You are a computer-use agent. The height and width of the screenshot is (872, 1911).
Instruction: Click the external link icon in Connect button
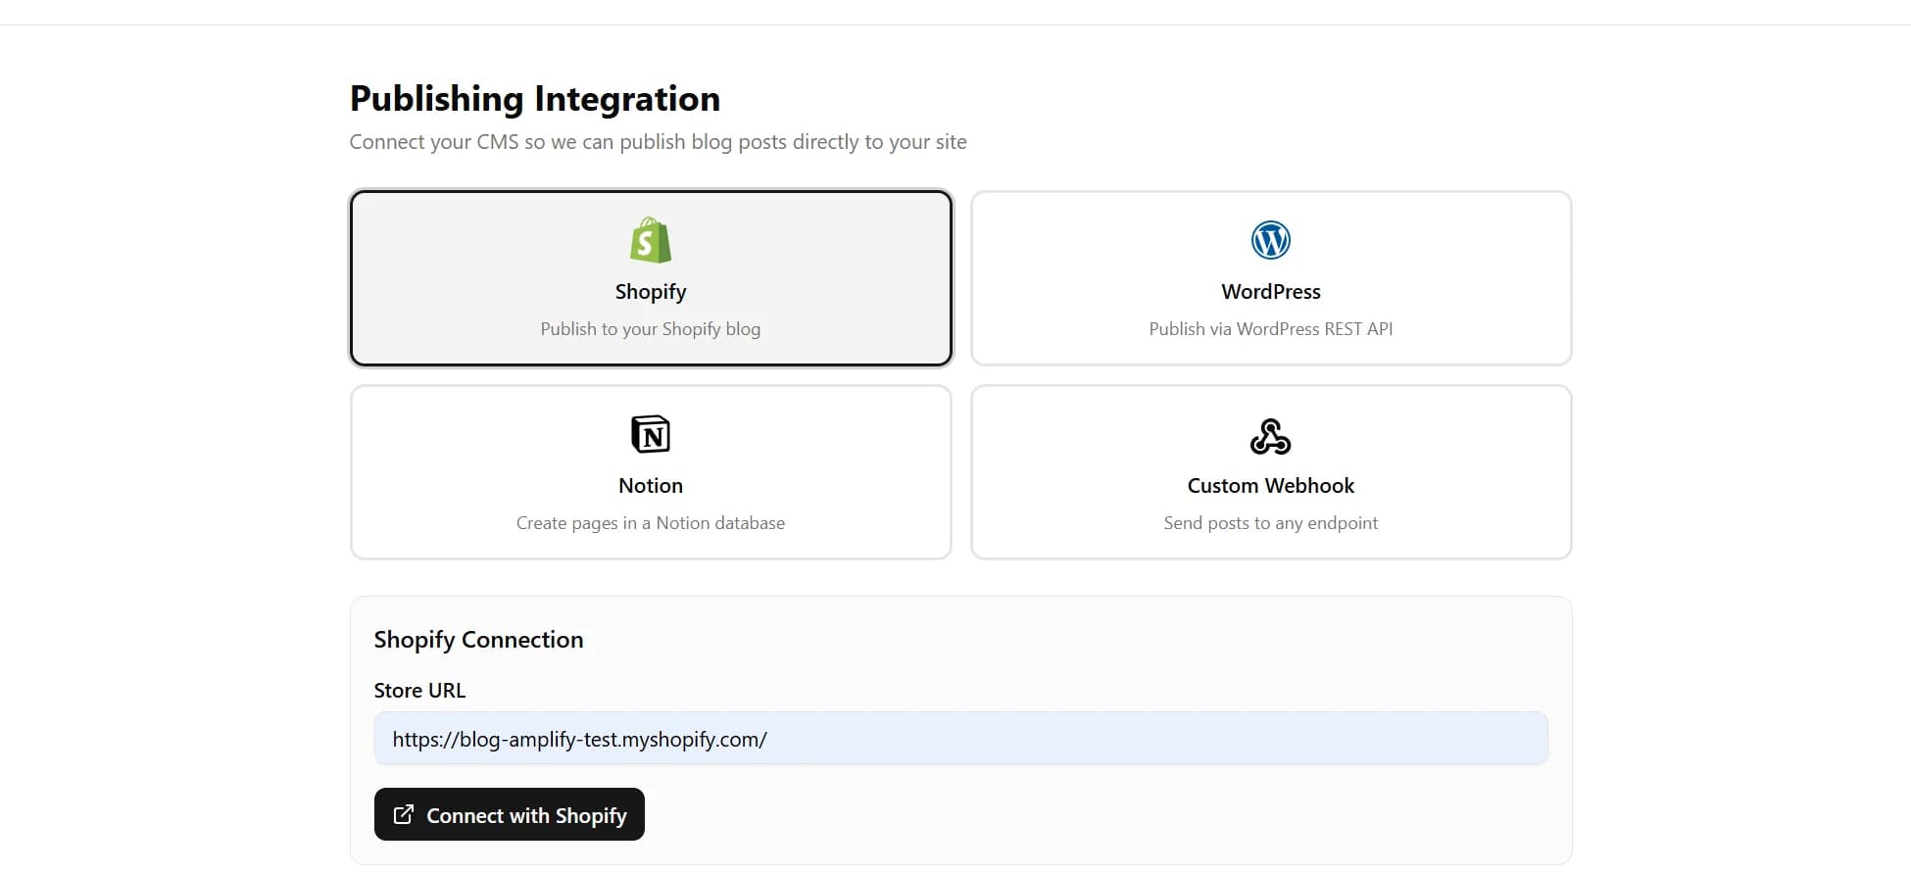click(403, 814)
